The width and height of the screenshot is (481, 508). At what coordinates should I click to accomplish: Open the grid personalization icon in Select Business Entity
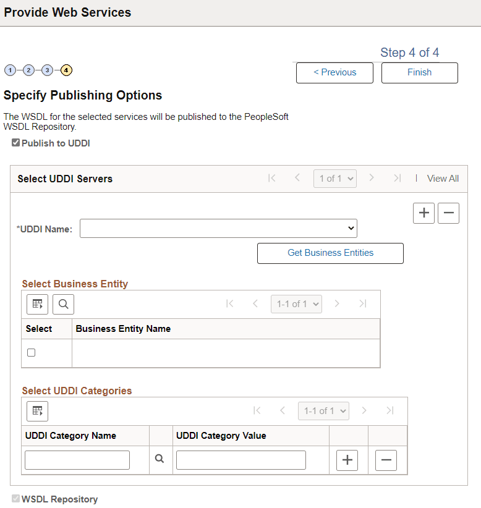(x=37, y=304)
